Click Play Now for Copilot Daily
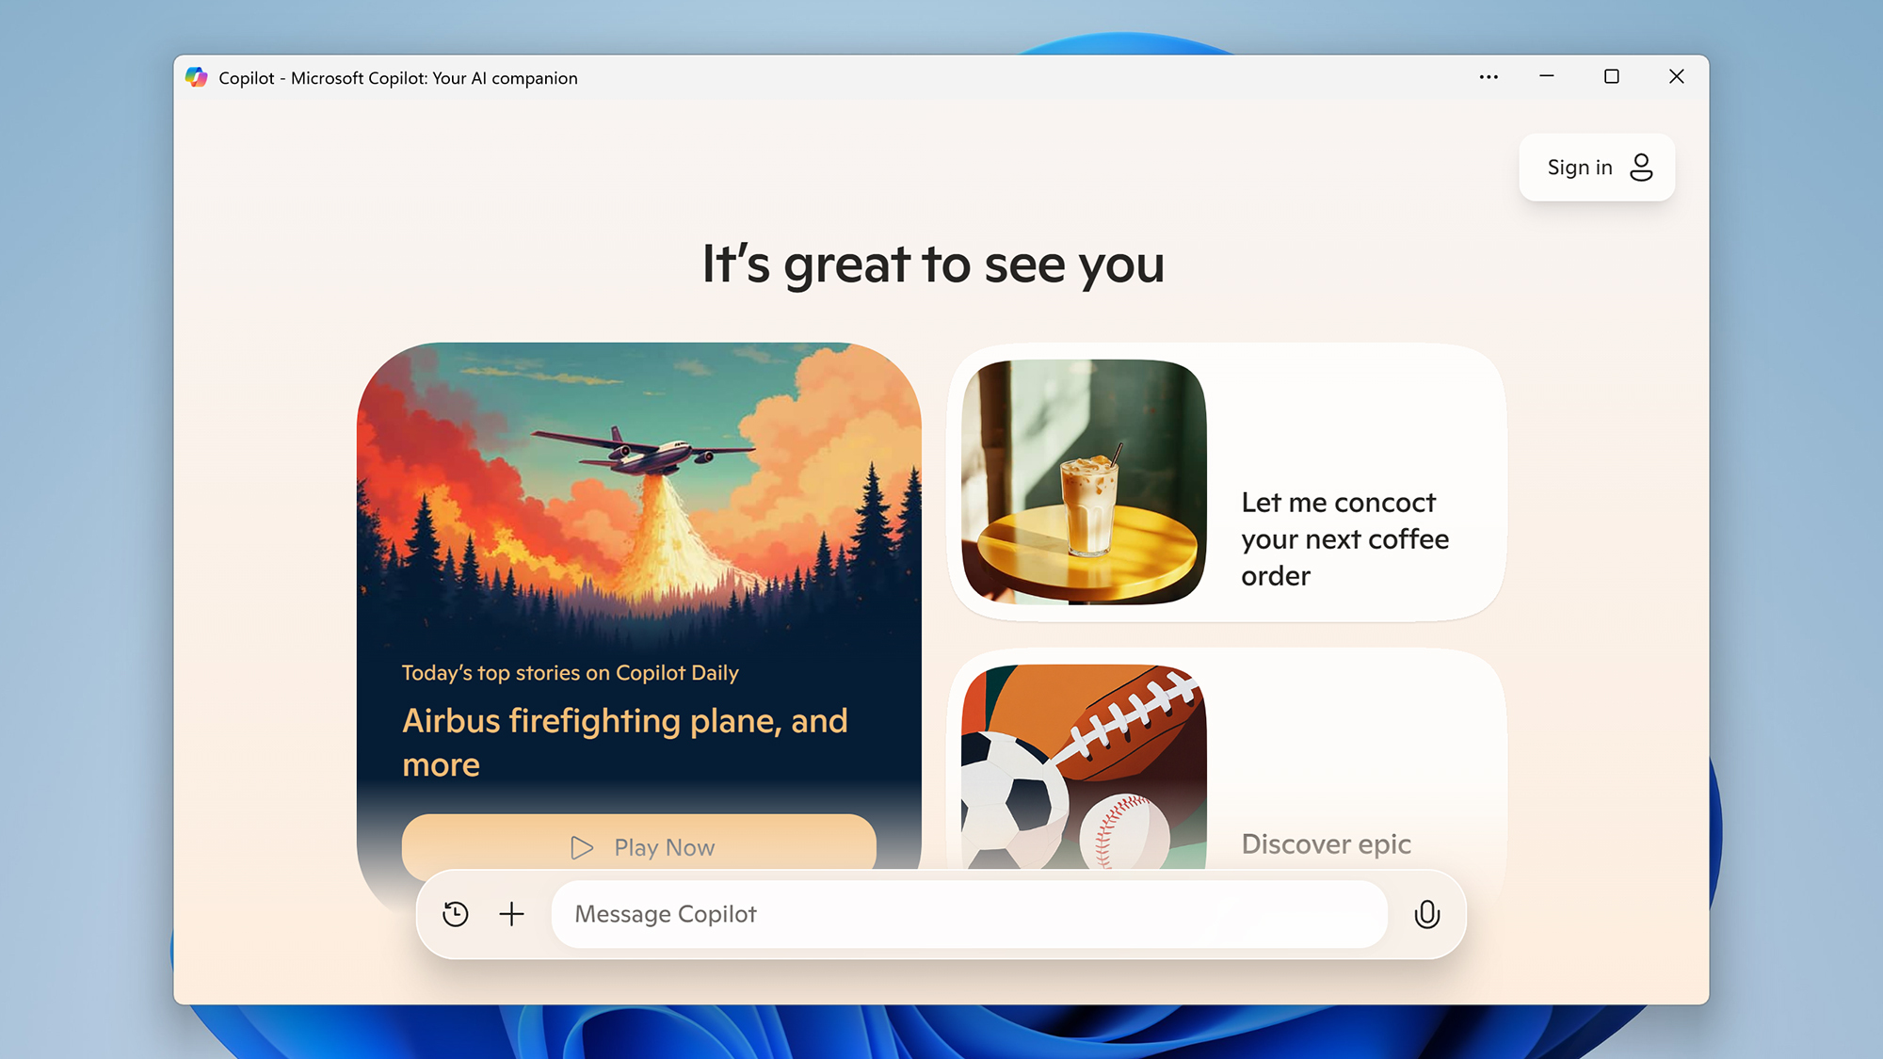The width and height of the screenshot is (1883, 1059). [643, 847]
